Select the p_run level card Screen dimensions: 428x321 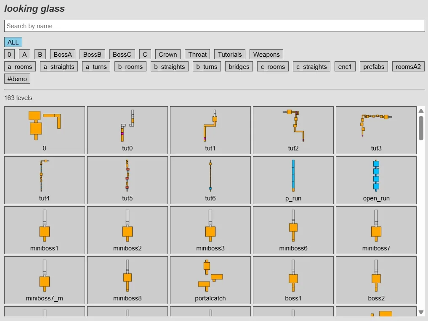coord(293,180)
